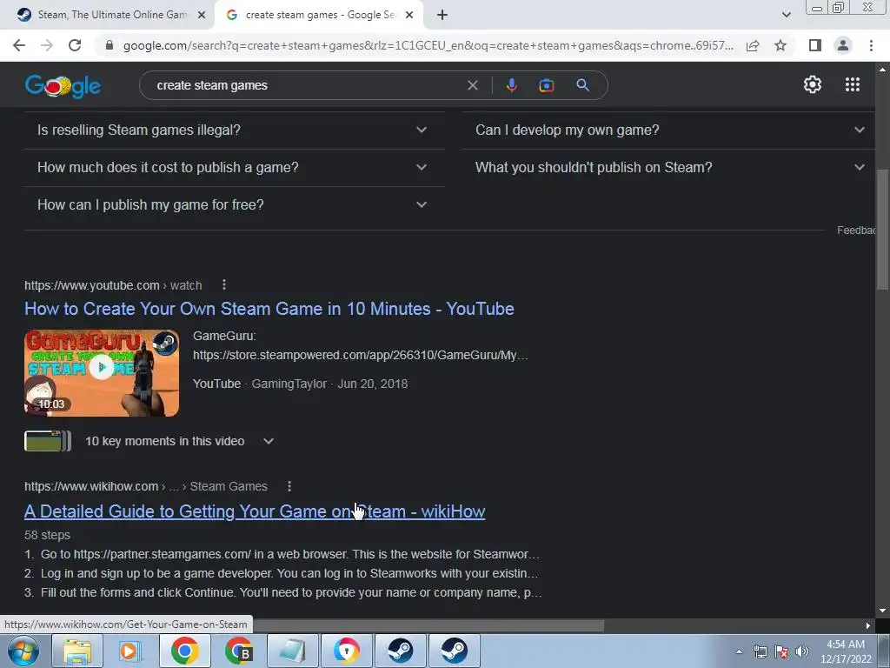The width and height of the screenshot is (890, 668).
Task: Expand "How much does it cost to publish a game?"
Action: (x=235, y=168)
